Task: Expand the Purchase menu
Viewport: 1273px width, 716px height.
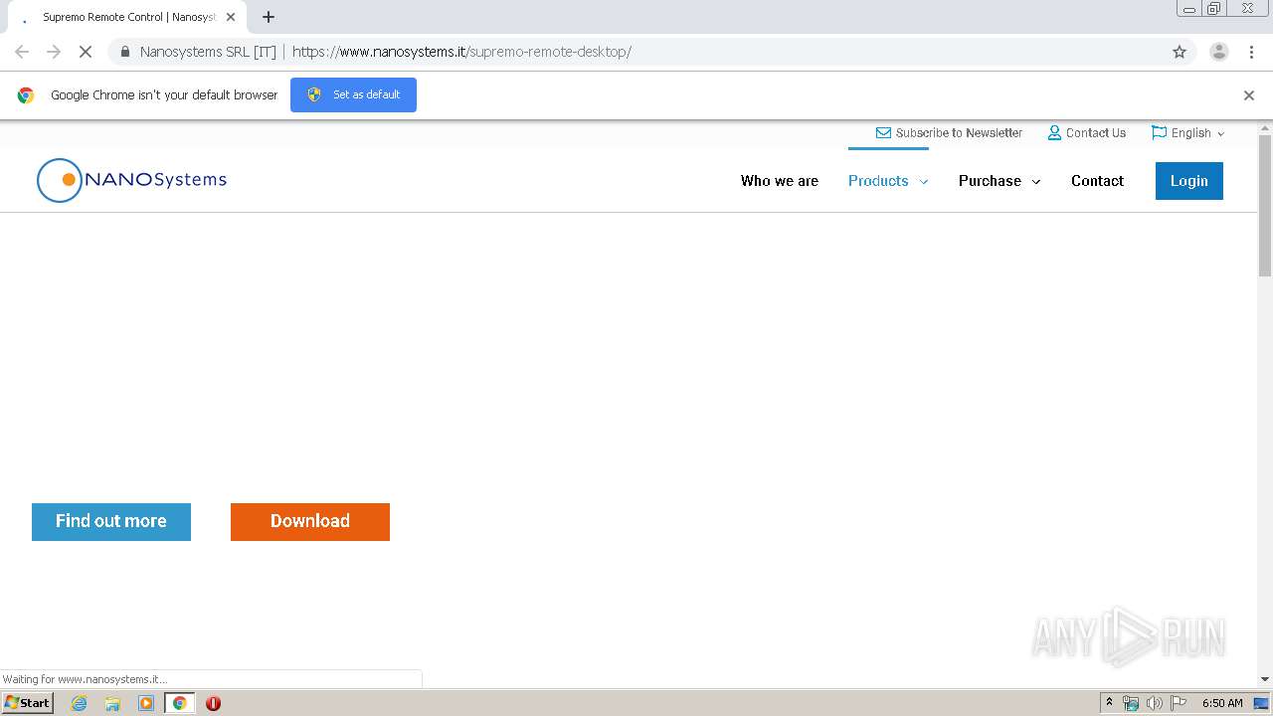Action: [1000, 181]
